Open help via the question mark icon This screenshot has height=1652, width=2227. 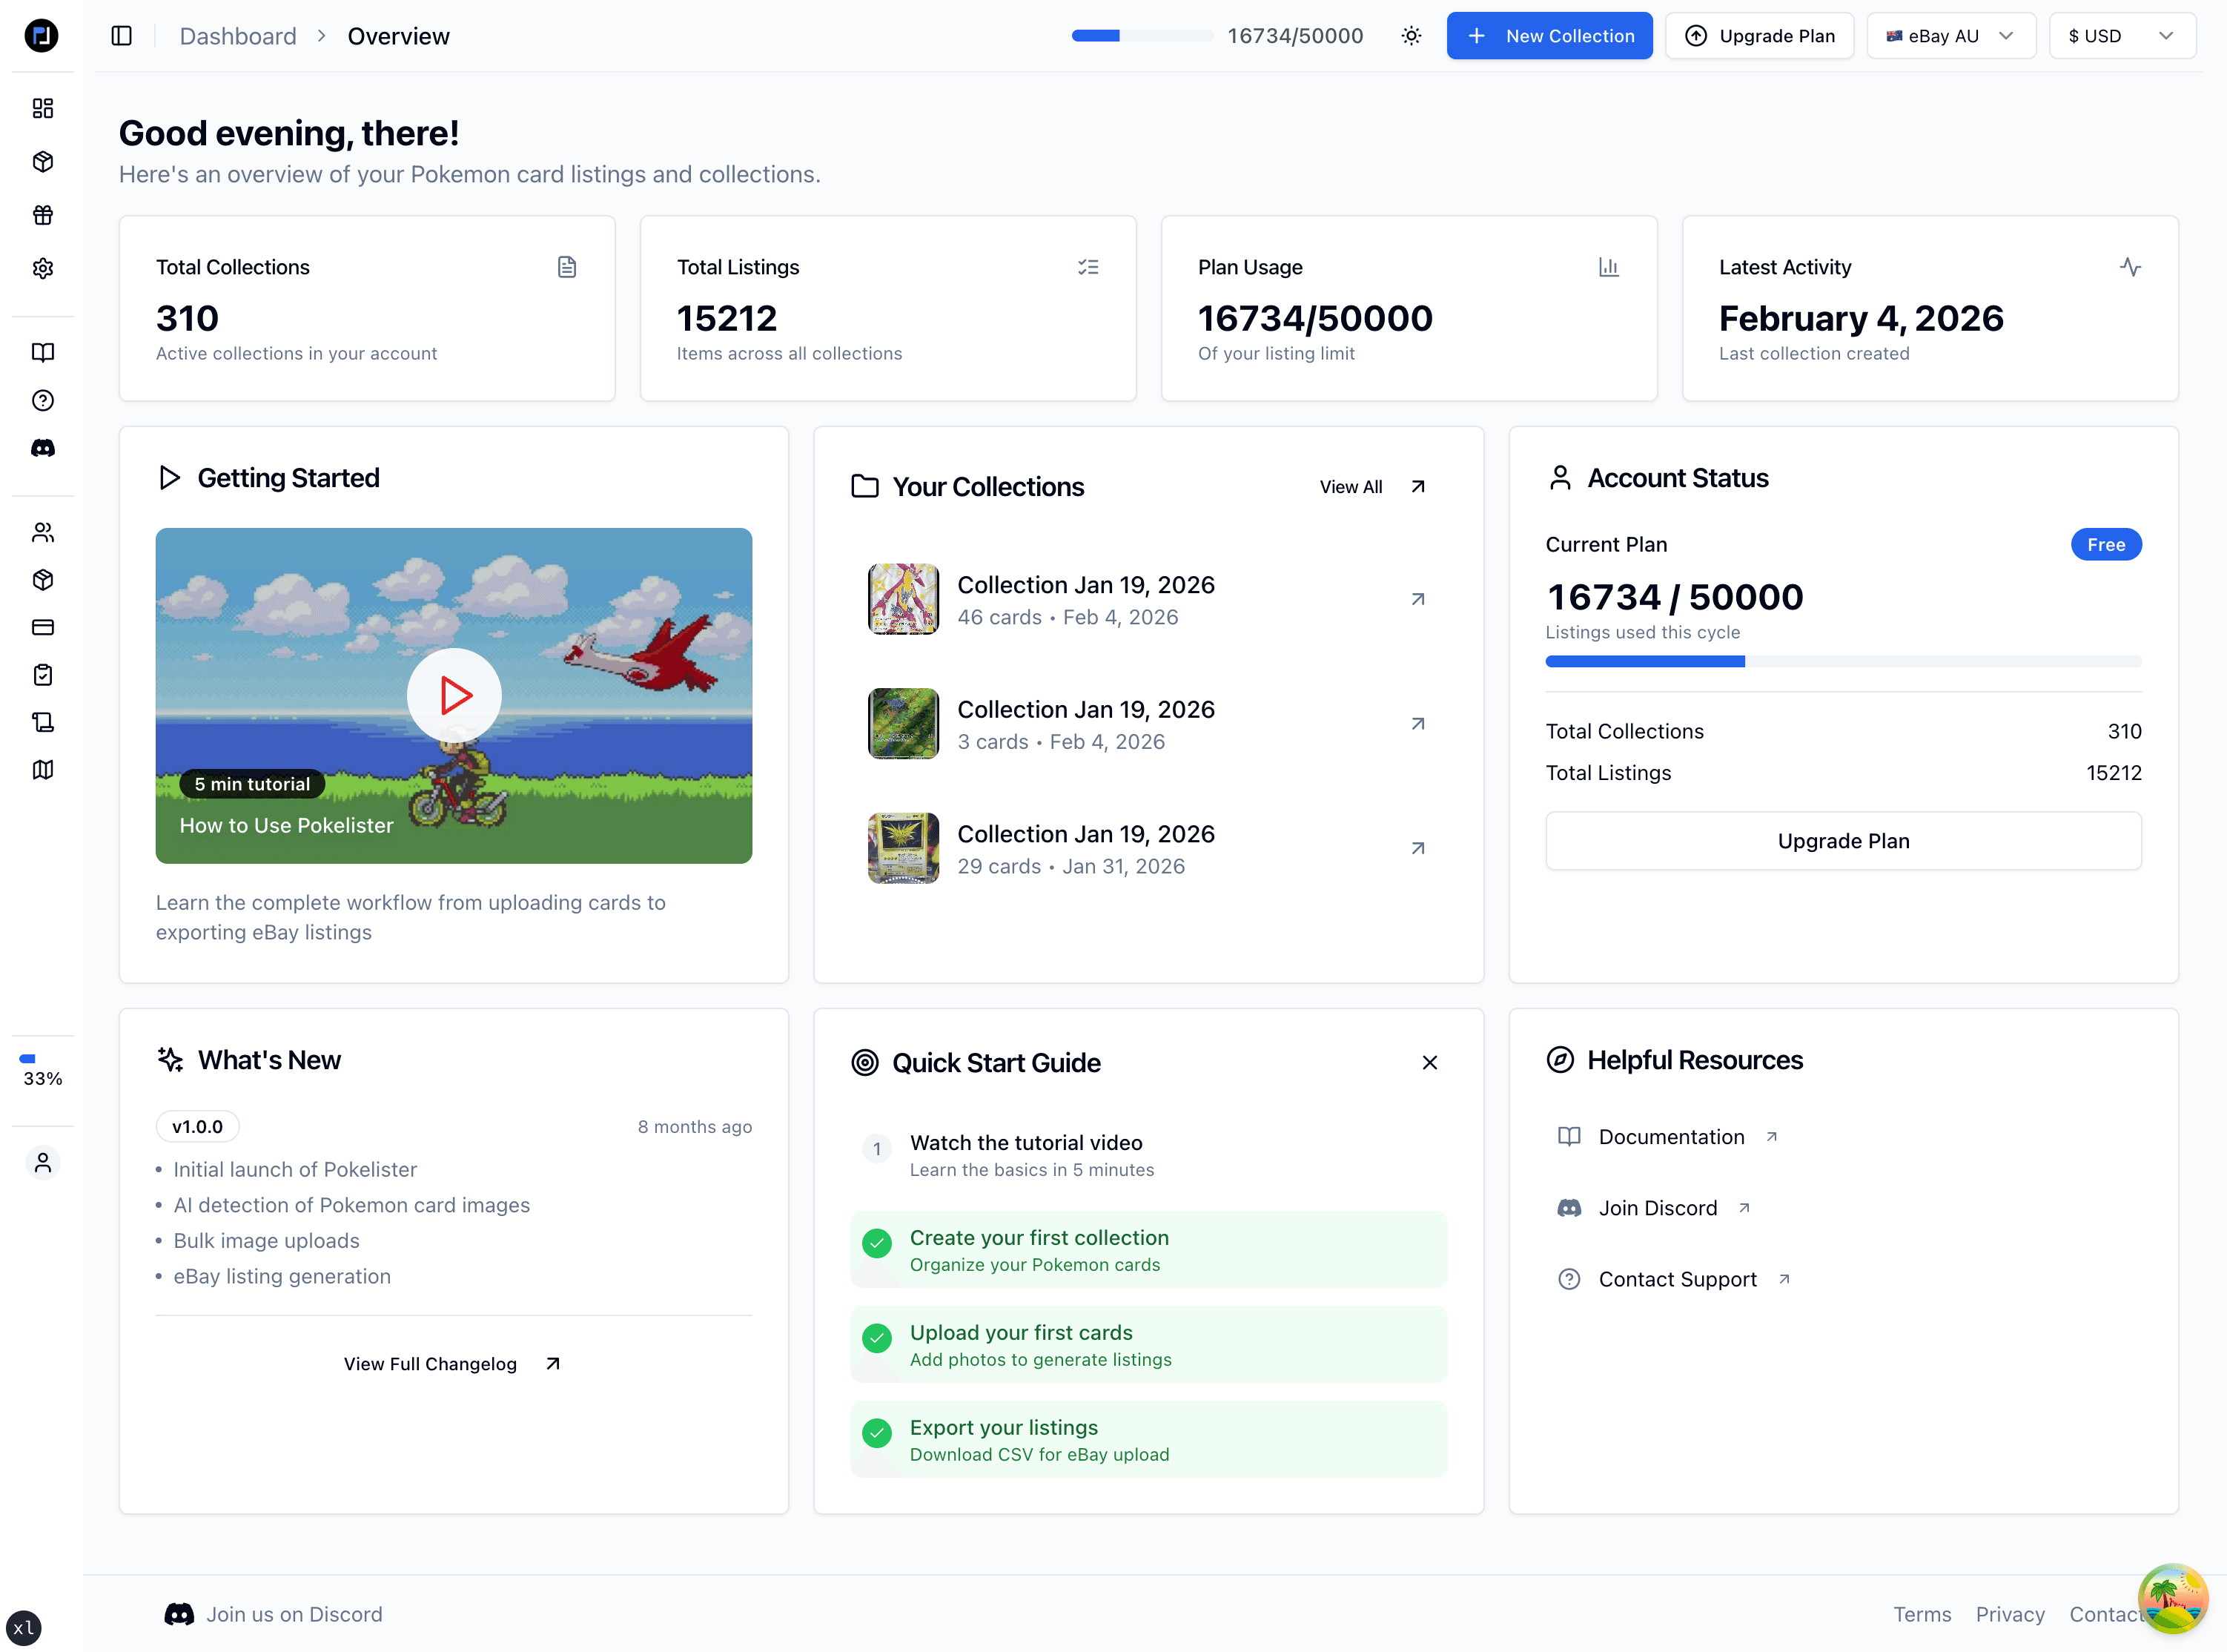[x=43, y=401]
